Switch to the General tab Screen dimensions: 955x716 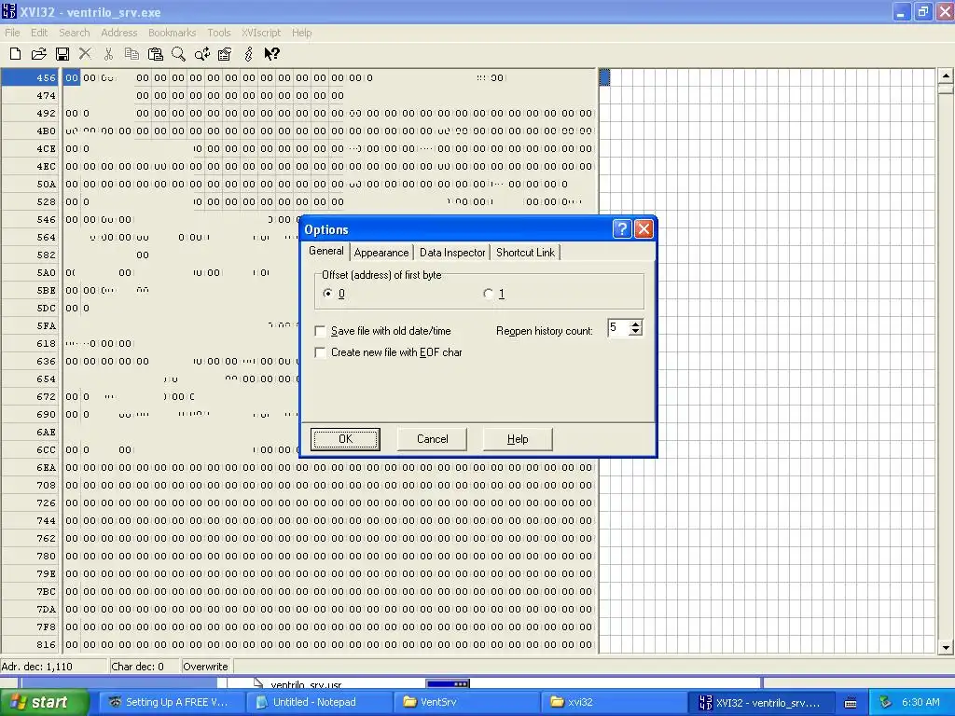(325, 251)
